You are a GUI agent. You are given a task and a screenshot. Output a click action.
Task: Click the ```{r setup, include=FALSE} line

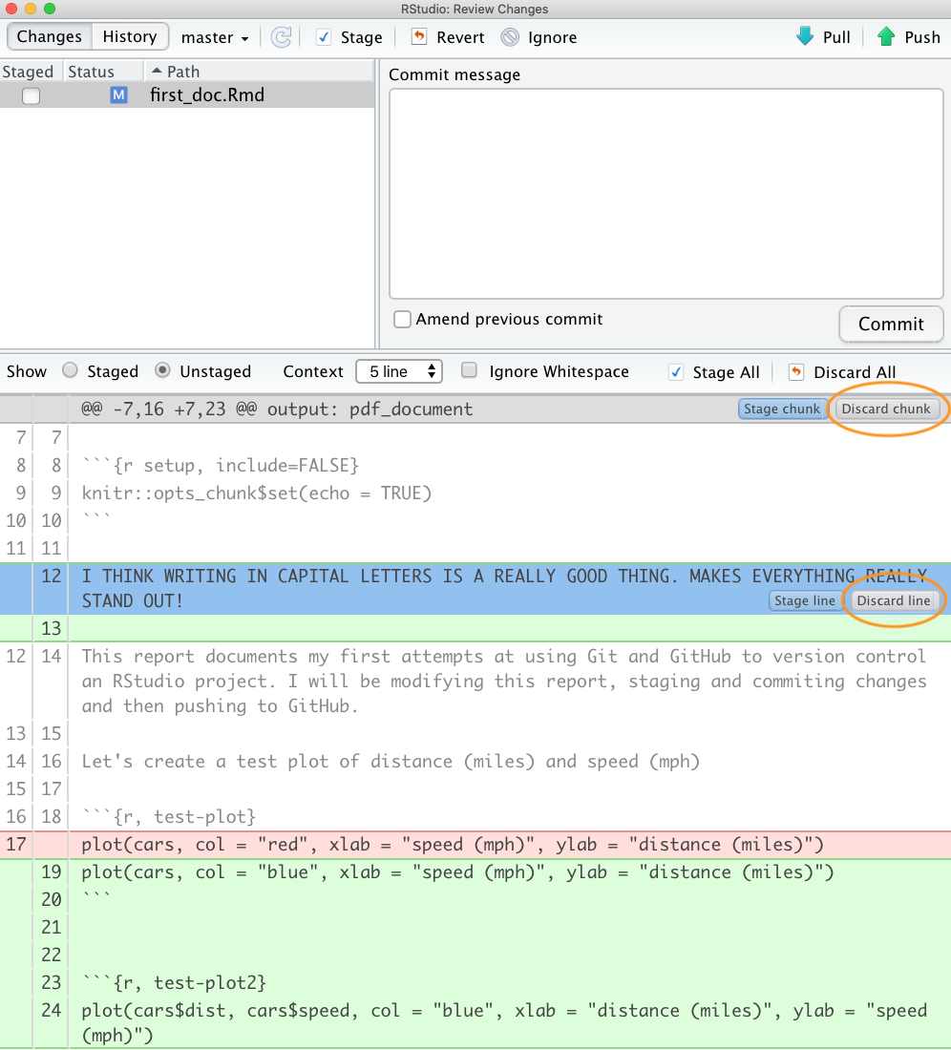click(x=221, y=466)
